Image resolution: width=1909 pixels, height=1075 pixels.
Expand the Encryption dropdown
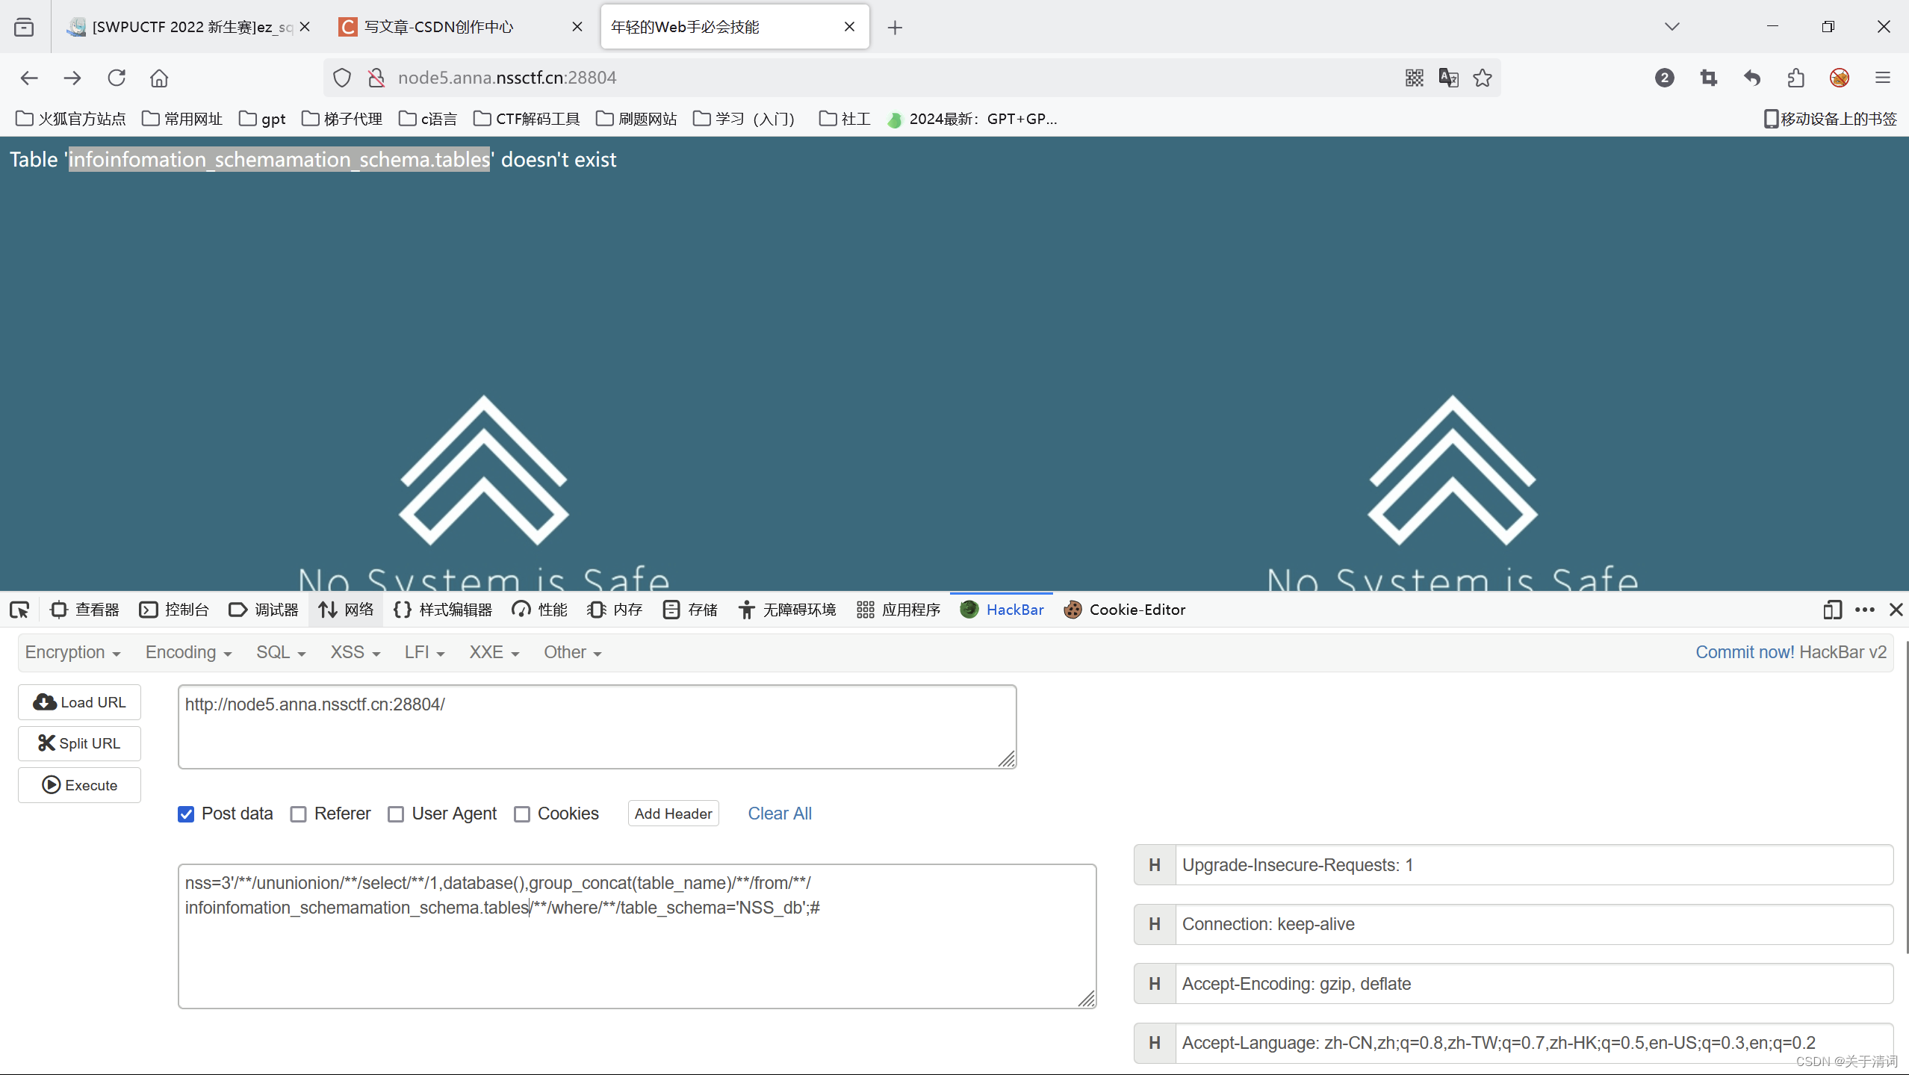click(x=72, y=652)
